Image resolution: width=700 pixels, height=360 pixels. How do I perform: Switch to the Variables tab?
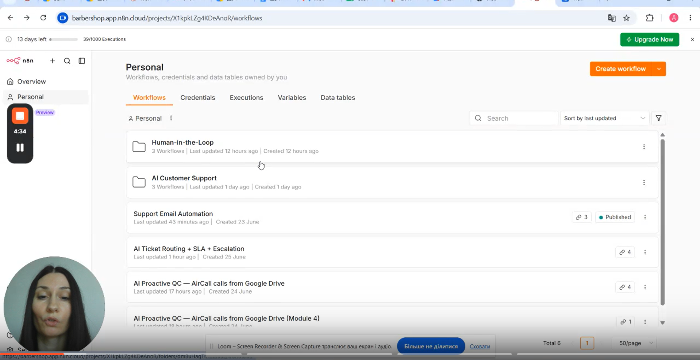(x=292, y=98)
